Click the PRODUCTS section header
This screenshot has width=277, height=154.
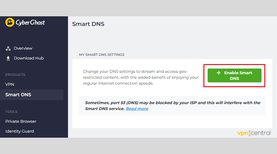pyautogui.click(x=15, y=75)
